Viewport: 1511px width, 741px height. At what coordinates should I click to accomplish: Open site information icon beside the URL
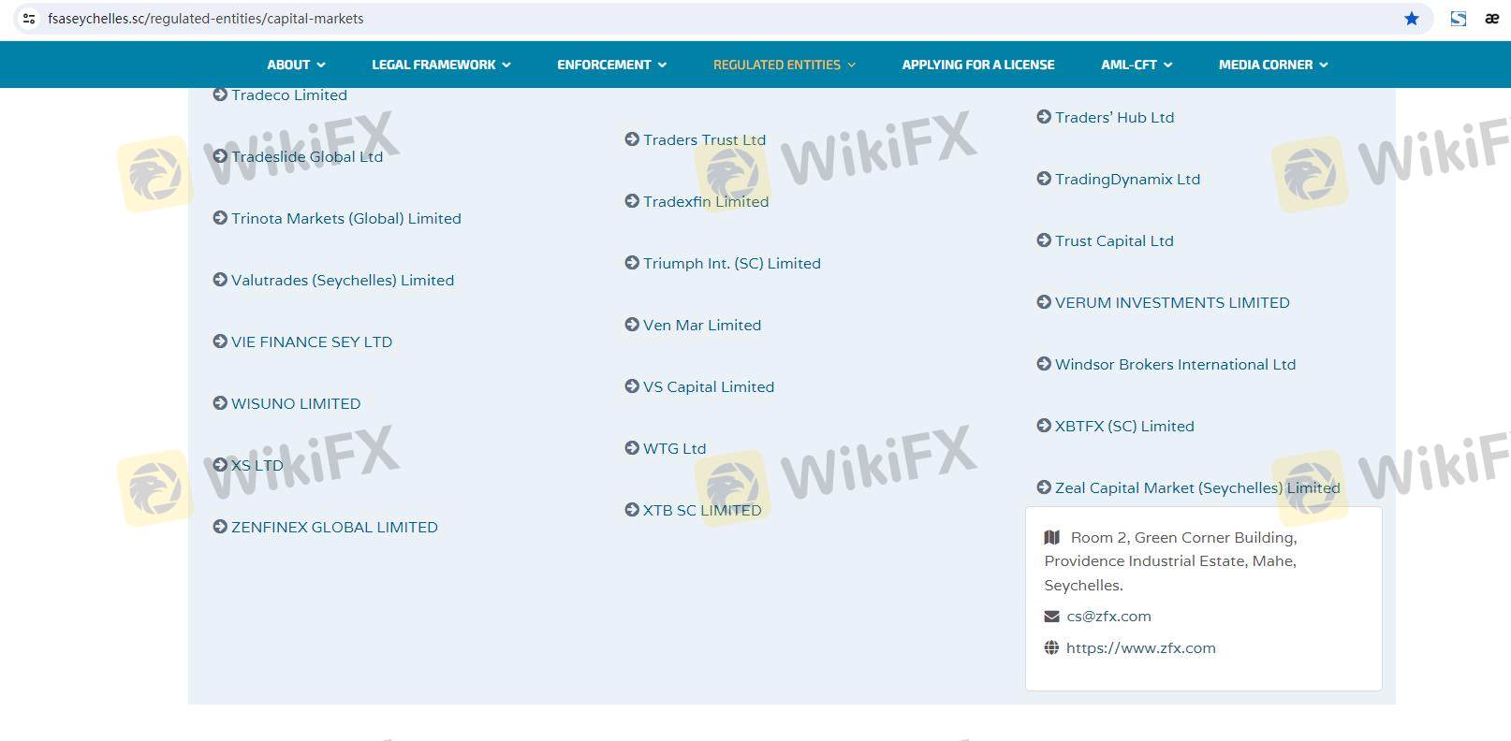[29, 19]
